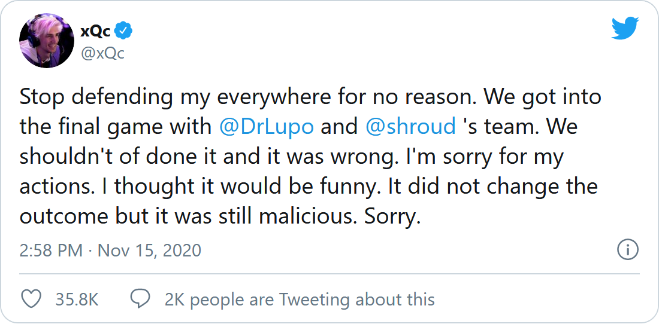Click the blue verified badge beside xQc

tap(124, 31)
